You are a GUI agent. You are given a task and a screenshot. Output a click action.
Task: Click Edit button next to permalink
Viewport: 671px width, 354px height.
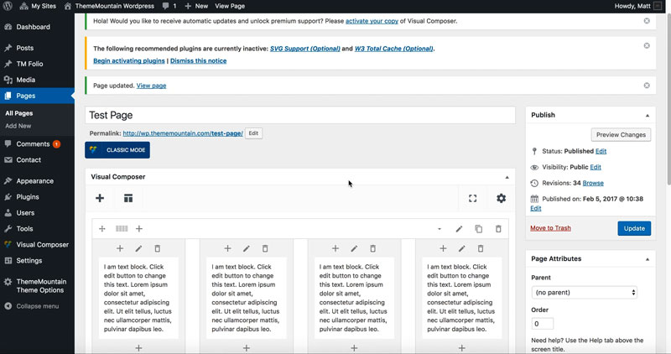tap(253, 133)
